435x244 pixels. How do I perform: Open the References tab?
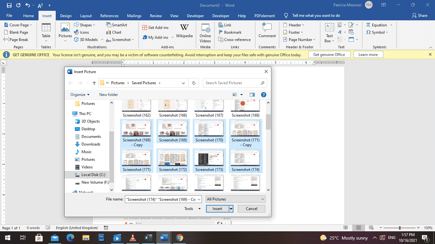(109, 16)
